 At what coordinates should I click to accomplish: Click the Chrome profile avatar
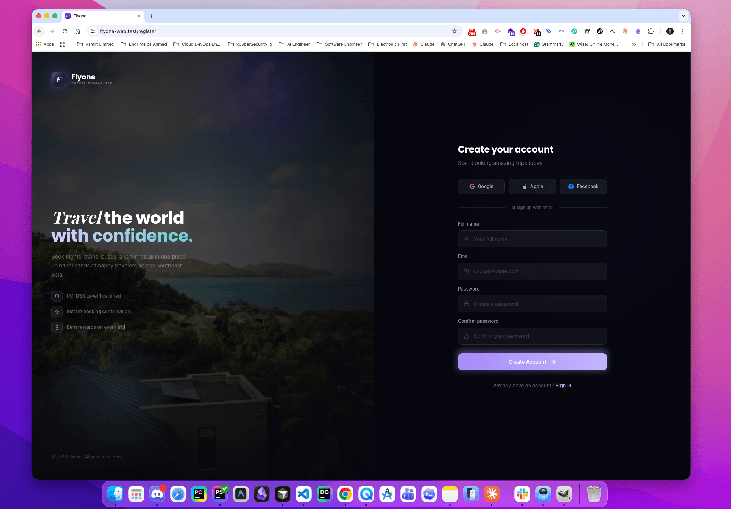click(670, 31)
